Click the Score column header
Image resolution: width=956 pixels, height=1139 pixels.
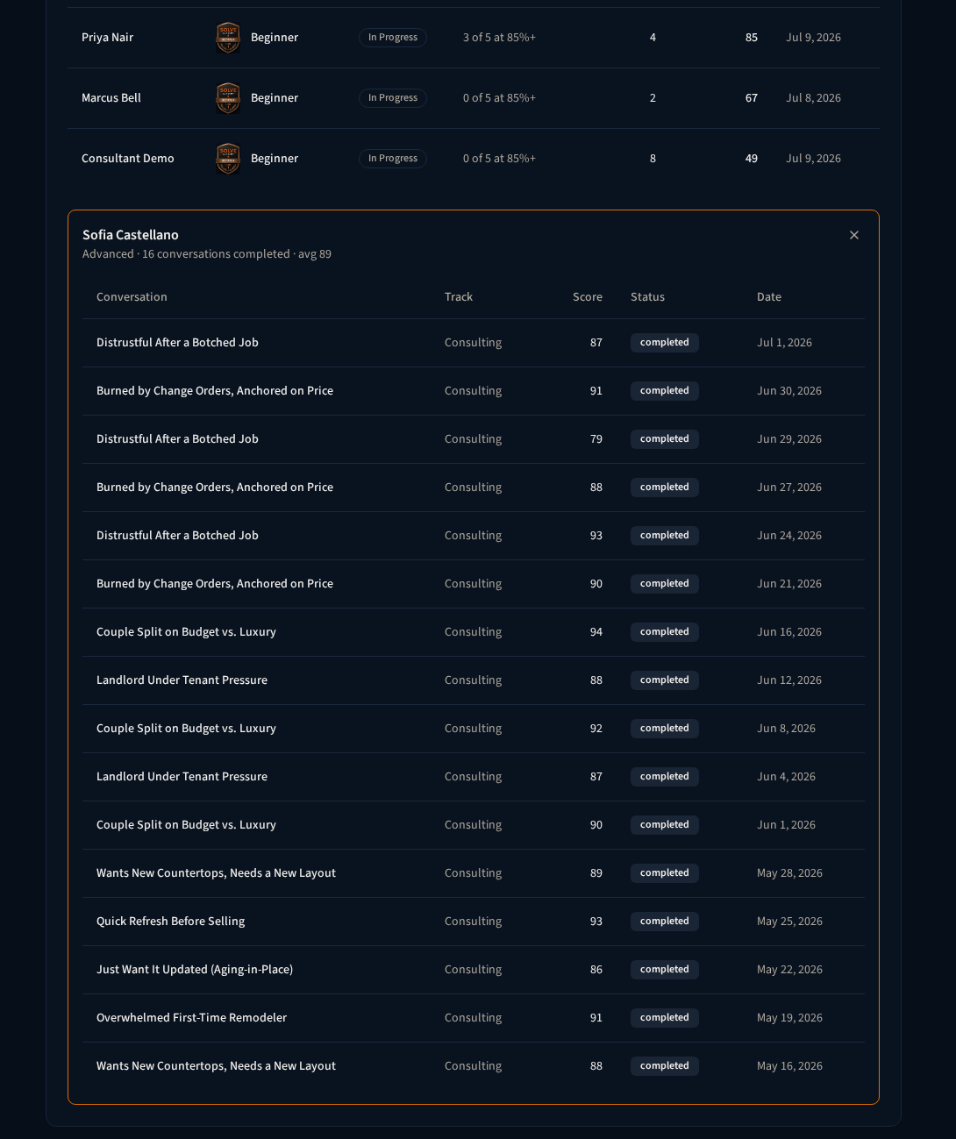(x=588, y=297)
